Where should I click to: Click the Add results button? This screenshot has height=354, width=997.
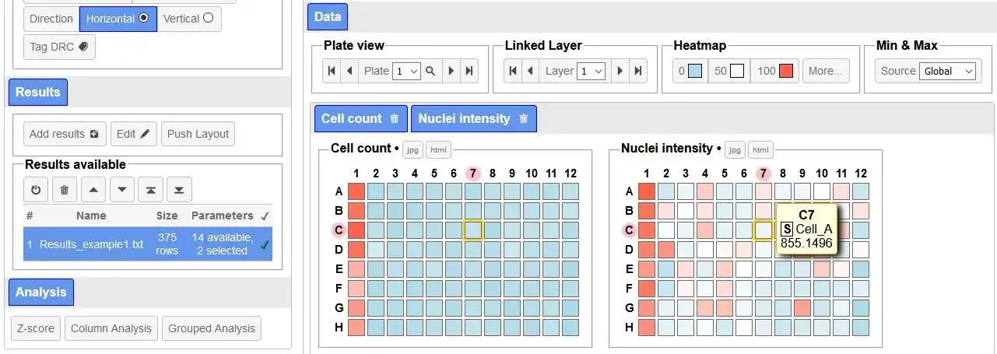coord(64,134)
